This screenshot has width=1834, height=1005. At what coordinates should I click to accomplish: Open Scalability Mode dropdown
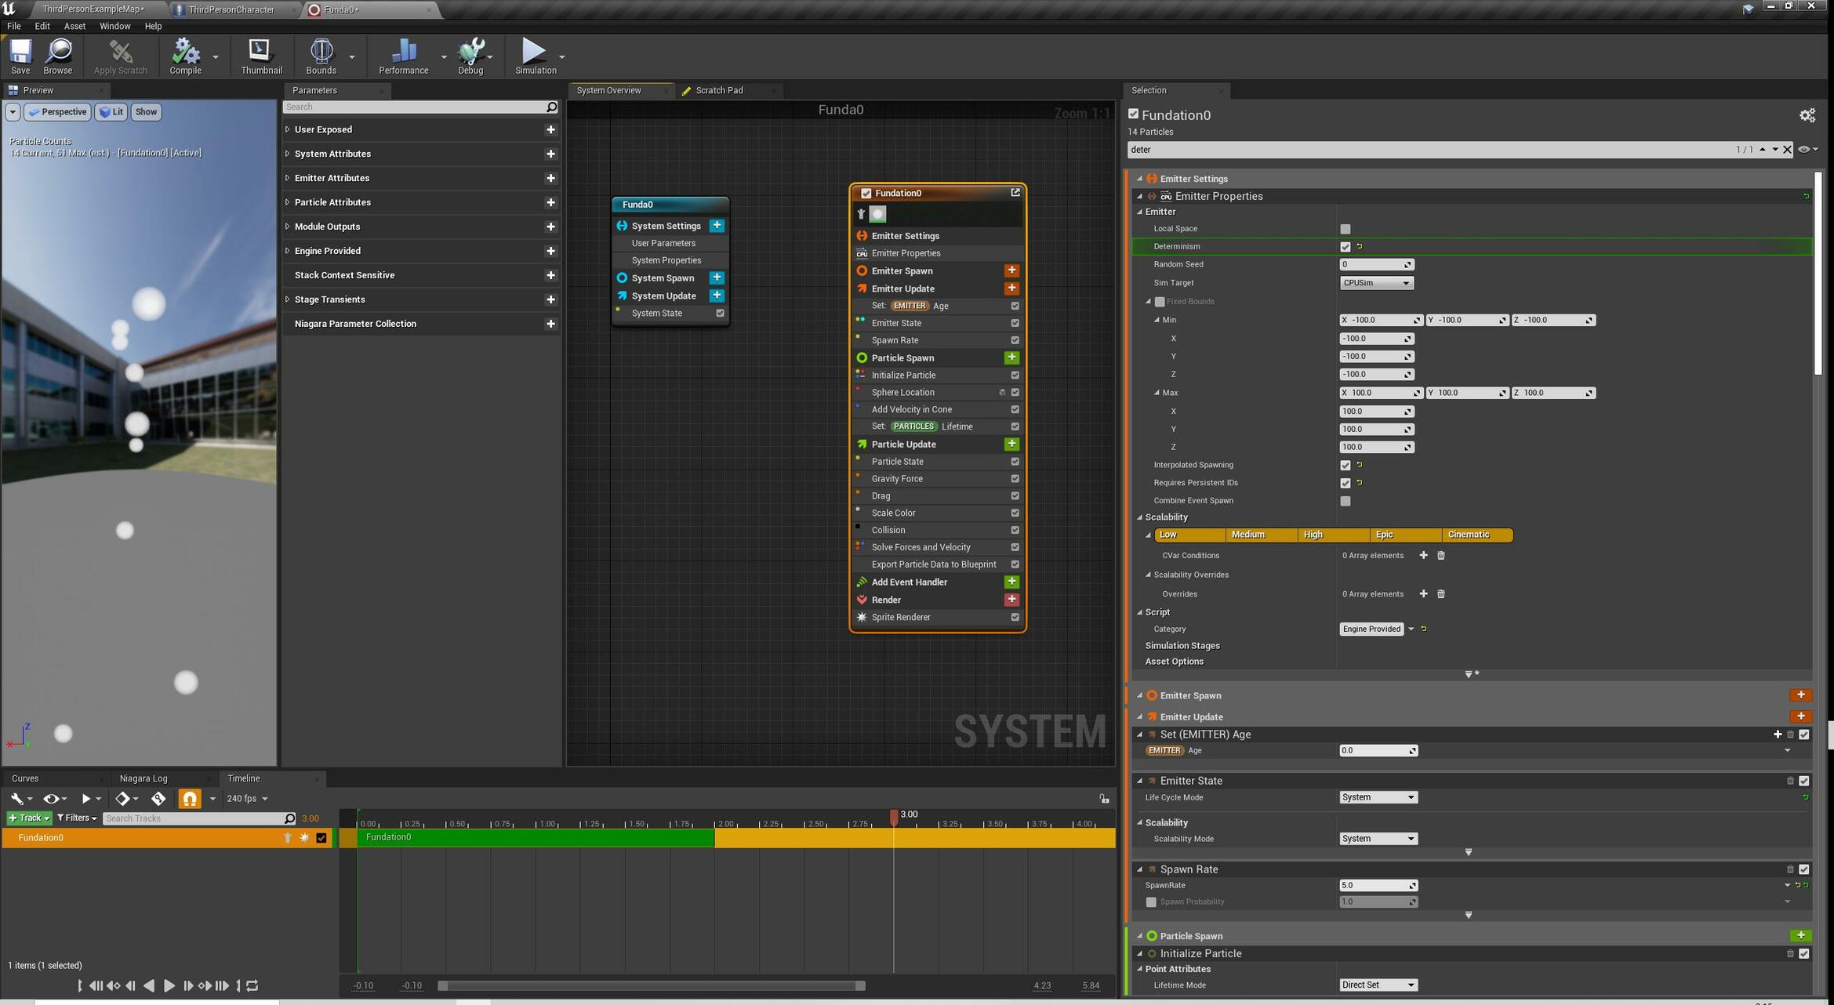click(x=1378, y=839)
